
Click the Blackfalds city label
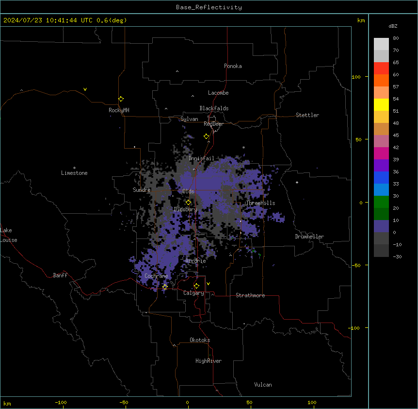point(214,108)
